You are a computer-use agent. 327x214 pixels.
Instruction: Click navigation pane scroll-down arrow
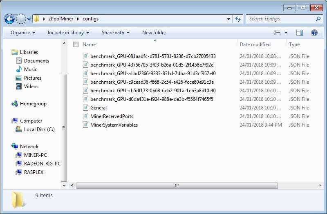tap(64, 185)
